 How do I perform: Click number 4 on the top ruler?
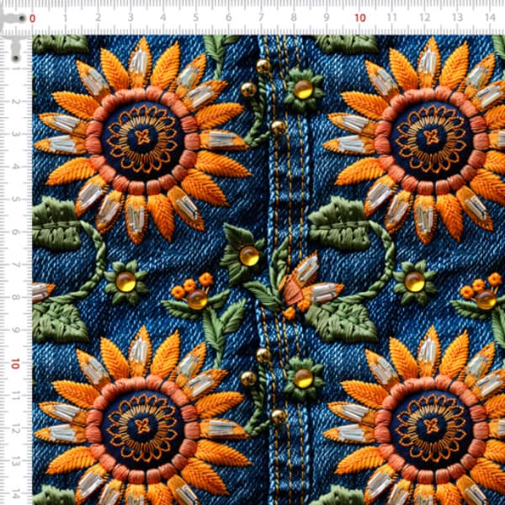click(163, 18)
